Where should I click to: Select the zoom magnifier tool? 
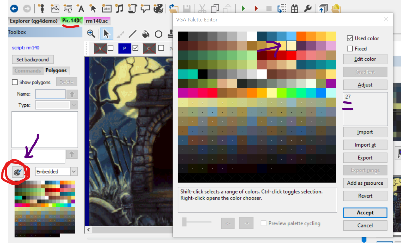click(x=91, y=34)
